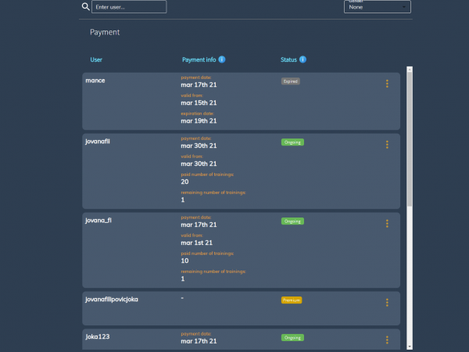Viewport: 469px width, 352px height.
Task: Click the Expired status badge for mance
Action: tap(291, 81)
